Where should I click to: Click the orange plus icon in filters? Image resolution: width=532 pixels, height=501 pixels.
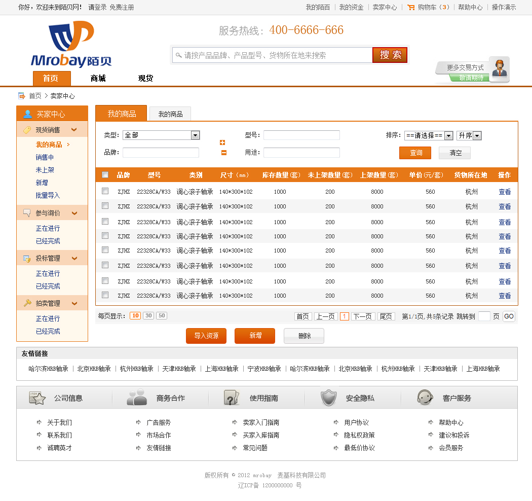pos(222,142)
